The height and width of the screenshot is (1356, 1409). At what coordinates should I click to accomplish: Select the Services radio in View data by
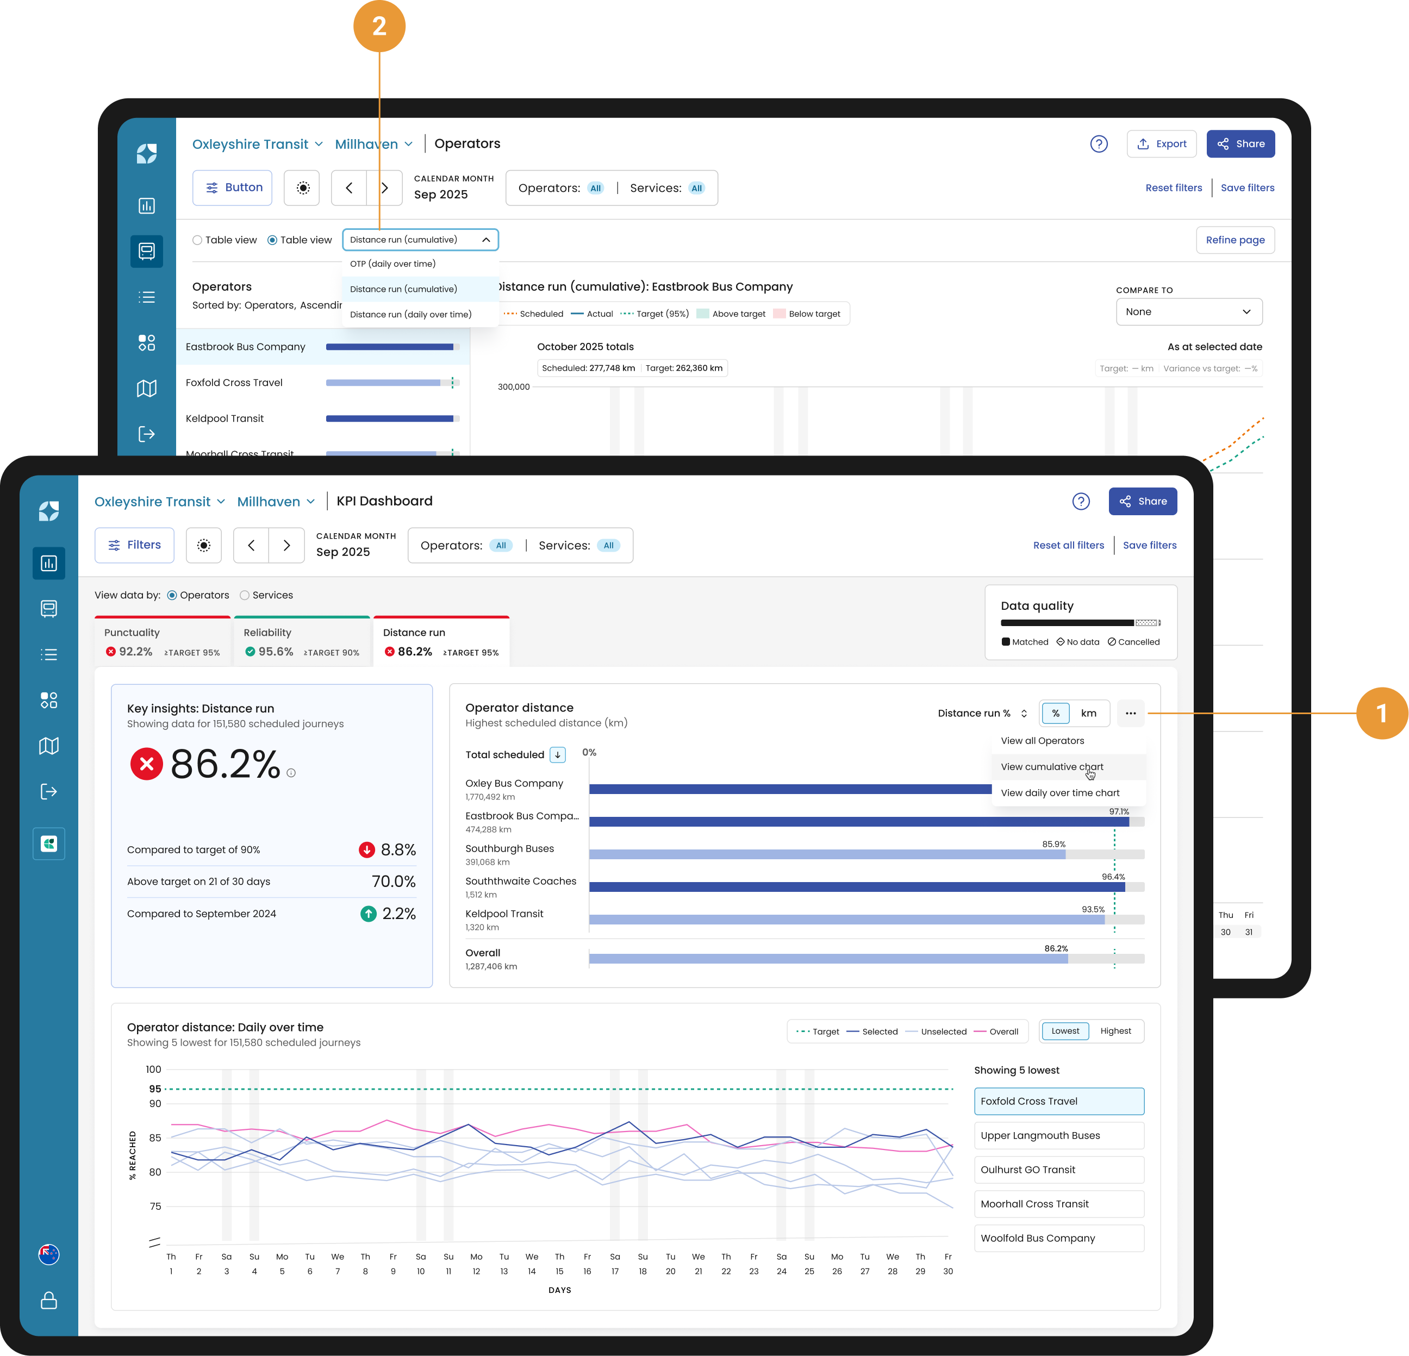click(245, 595)
